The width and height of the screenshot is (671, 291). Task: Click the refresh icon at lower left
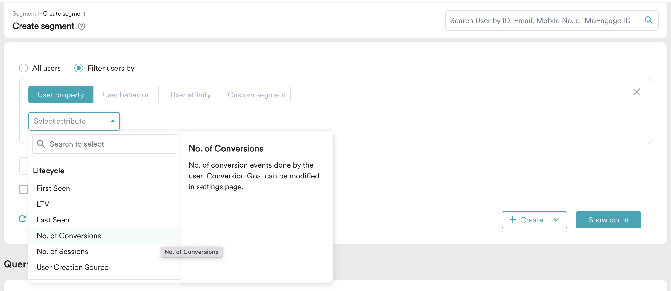(22, 219)
